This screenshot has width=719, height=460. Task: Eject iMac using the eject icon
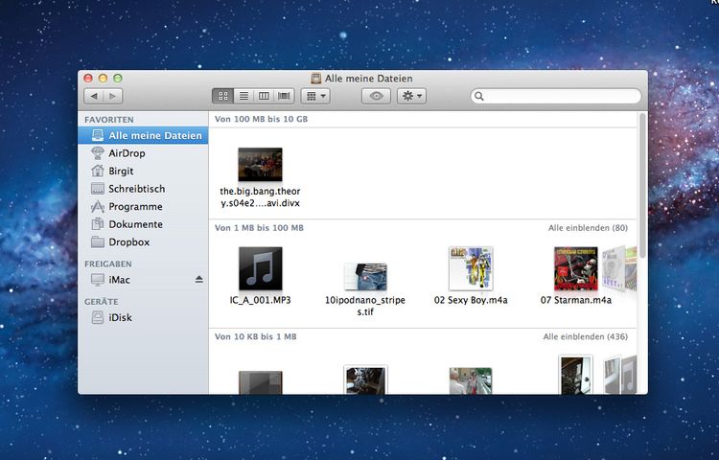[199, 279]
